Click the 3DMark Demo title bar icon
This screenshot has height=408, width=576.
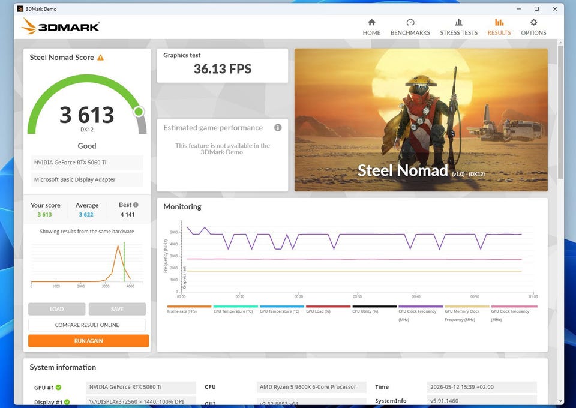point(20,9)
